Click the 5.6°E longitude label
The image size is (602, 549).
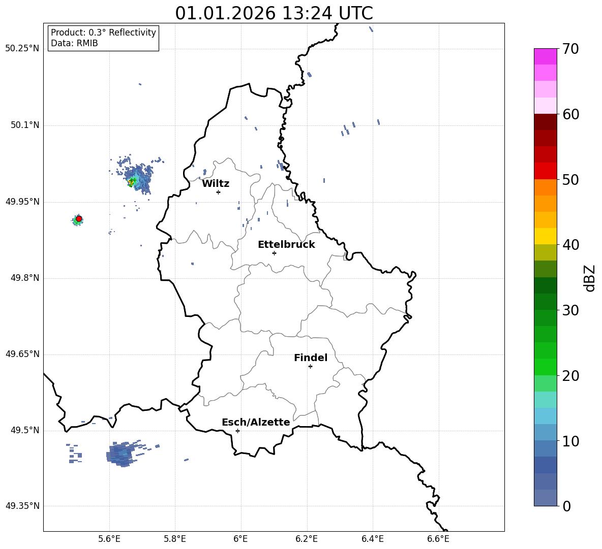(109, 539)
